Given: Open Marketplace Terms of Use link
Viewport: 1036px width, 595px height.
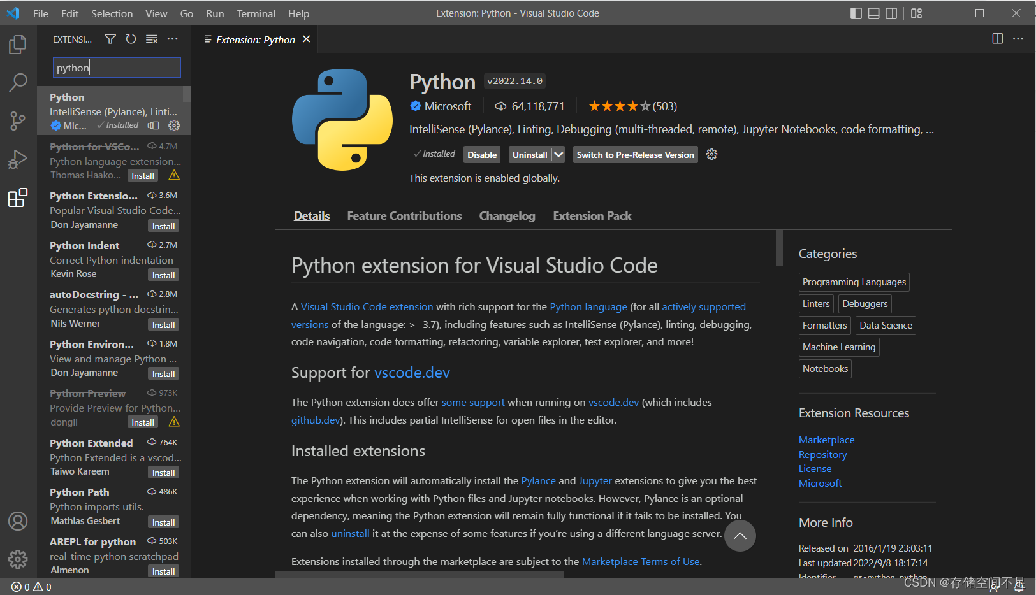Looking at the screenshot, I should (641, 562).
